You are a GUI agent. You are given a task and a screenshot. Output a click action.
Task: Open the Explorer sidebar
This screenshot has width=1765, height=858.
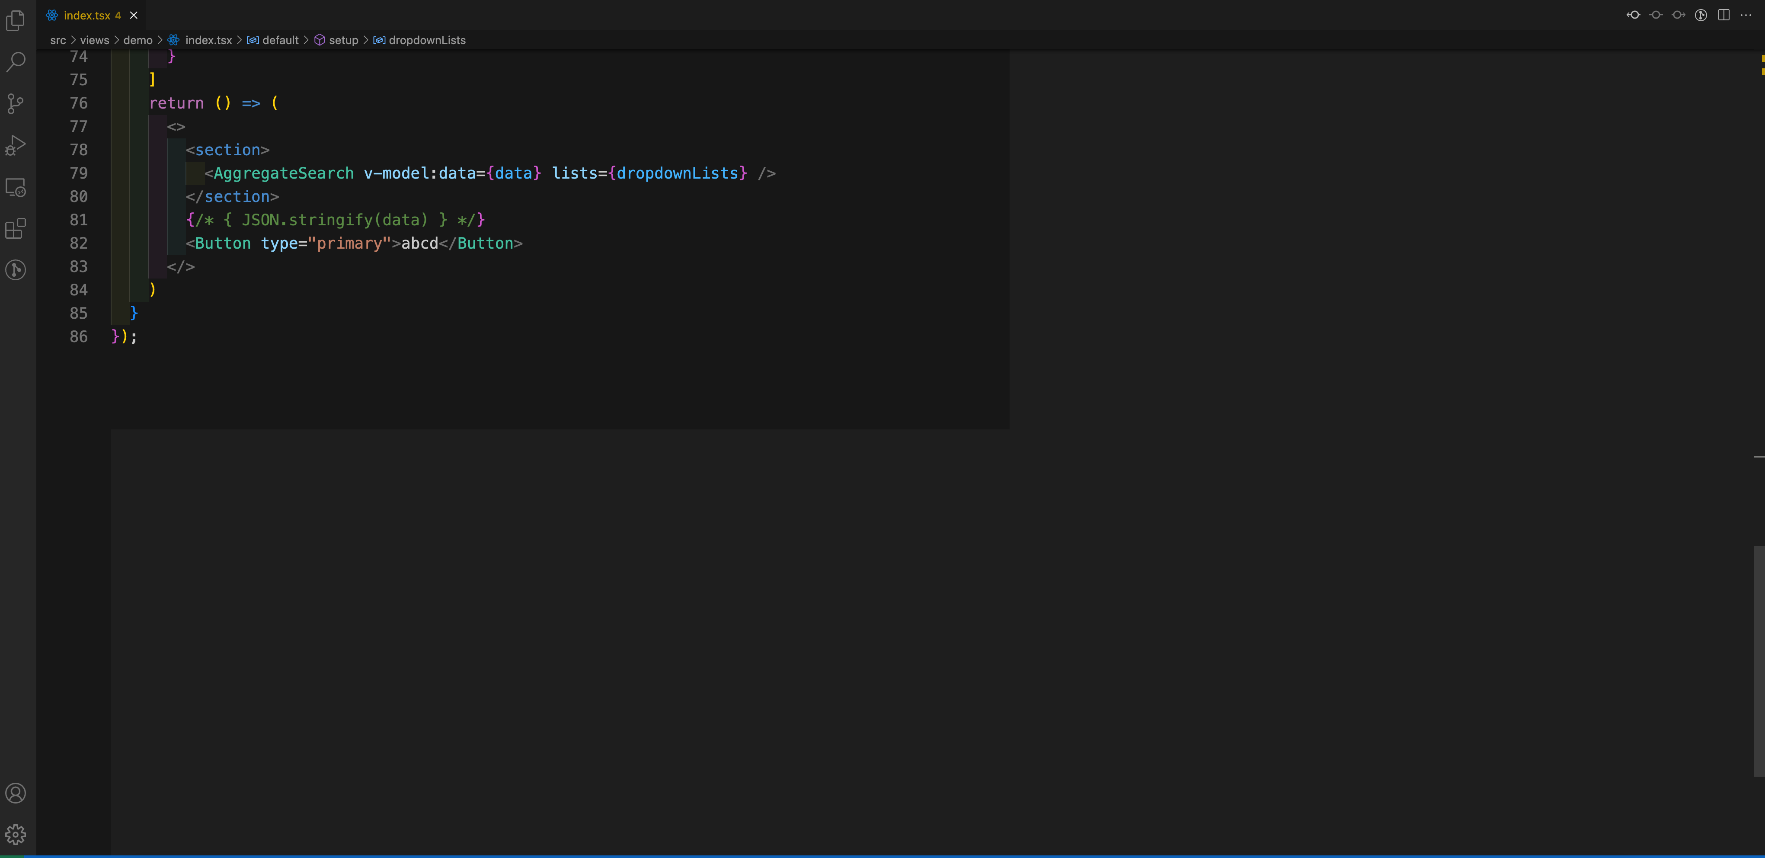point(16,21)
